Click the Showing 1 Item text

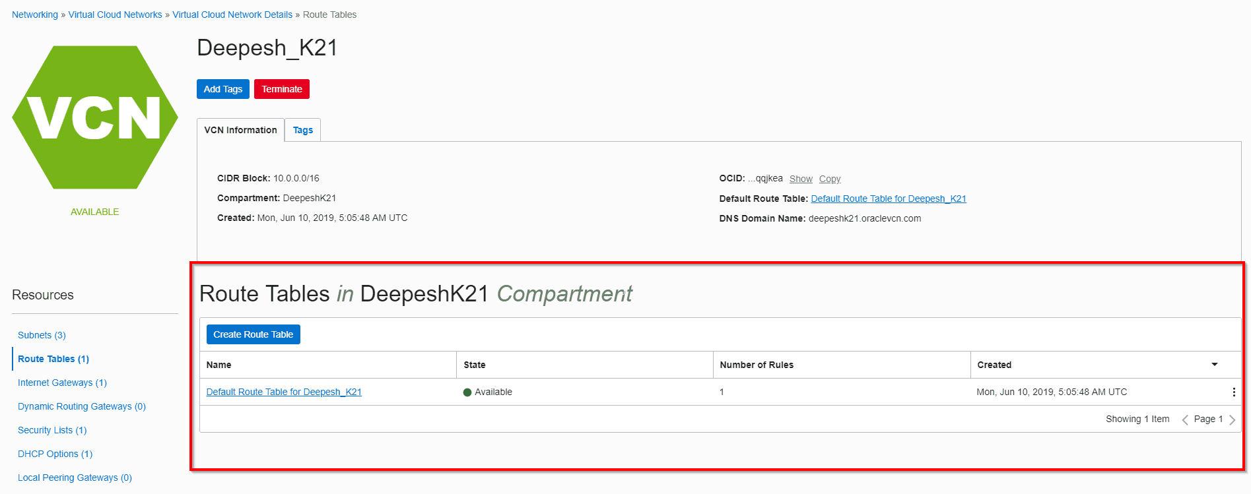1137,419
